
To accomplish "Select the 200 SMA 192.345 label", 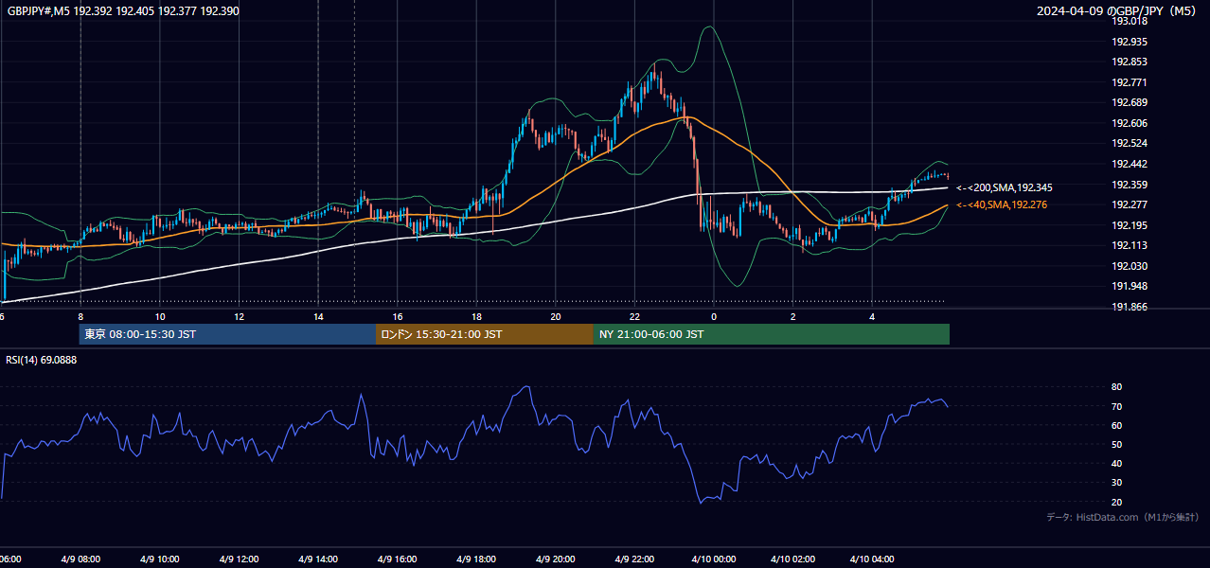I will 1005,187.
